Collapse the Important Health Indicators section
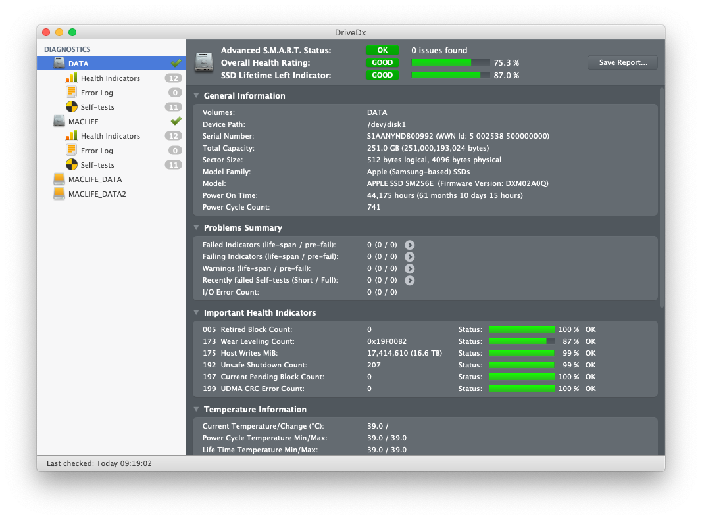702x520 pixels. (196, 313)
